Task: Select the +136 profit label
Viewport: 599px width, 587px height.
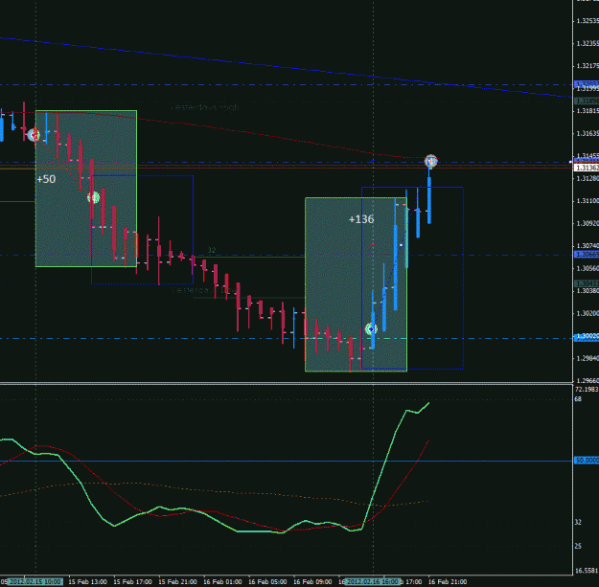Action: click(361, 219)
